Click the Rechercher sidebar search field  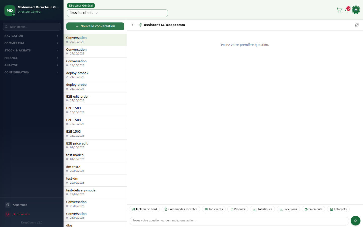[x=32, y=27]
